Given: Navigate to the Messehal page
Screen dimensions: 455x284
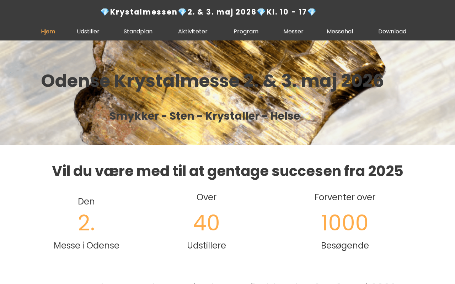Looking at the screenshot, I should tap(340, 32).
